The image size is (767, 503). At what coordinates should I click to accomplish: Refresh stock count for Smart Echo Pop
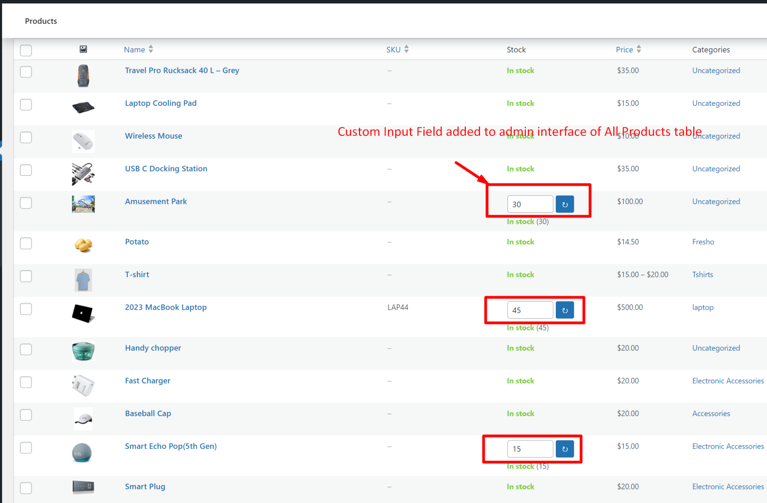point(564,449)
